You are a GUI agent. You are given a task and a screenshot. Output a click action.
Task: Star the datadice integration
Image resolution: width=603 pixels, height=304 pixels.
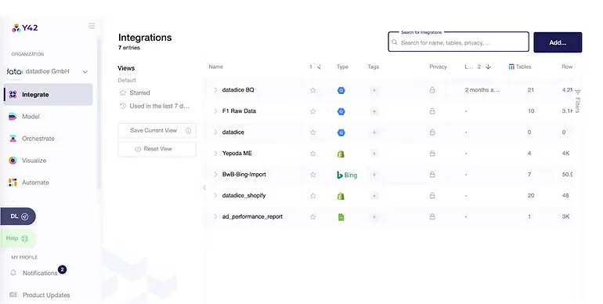click(313, 132)
